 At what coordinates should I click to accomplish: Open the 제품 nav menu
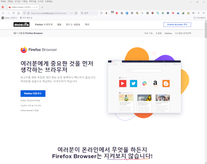click(x=59, y=24)
